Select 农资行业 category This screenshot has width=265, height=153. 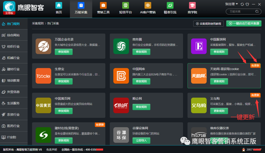pyautogui.click(x=14, y=115)
